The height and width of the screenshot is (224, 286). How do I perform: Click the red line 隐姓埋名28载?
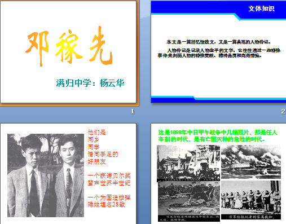[x=106, y=204]
